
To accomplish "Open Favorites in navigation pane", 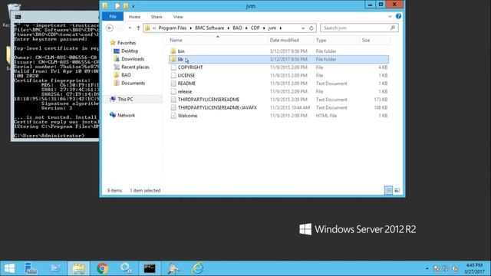I will tap(127, 43).
